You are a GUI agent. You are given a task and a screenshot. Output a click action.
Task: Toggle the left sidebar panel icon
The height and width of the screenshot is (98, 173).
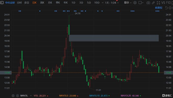[x=2, y=3]
